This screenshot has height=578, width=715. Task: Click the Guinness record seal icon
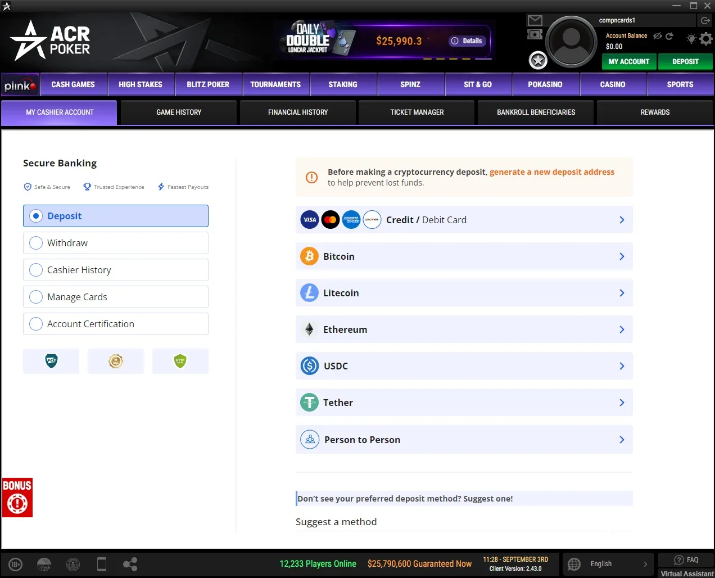click(73, 564)
